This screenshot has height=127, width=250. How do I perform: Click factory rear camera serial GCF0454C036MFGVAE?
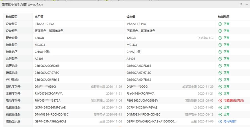click(x=50, y=108)
